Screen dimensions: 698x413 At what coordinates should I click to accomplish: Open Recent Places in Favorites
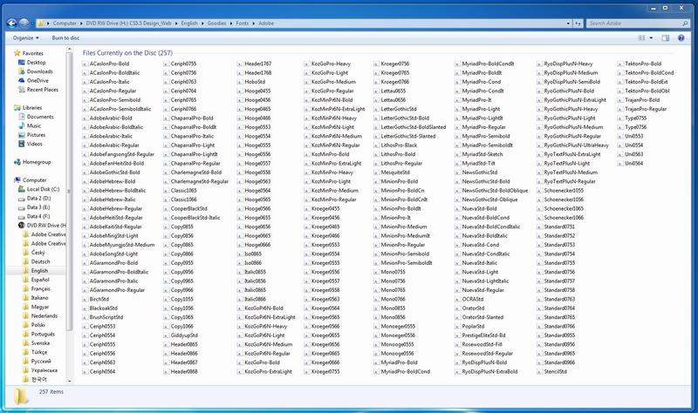(38, 90)
